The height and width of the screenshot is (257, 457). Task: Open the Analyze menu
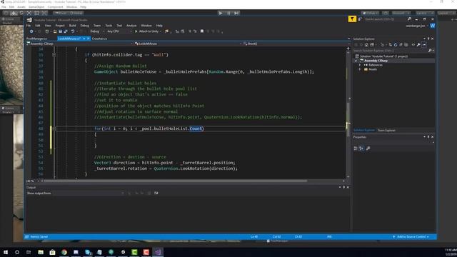tap(131, 26)
